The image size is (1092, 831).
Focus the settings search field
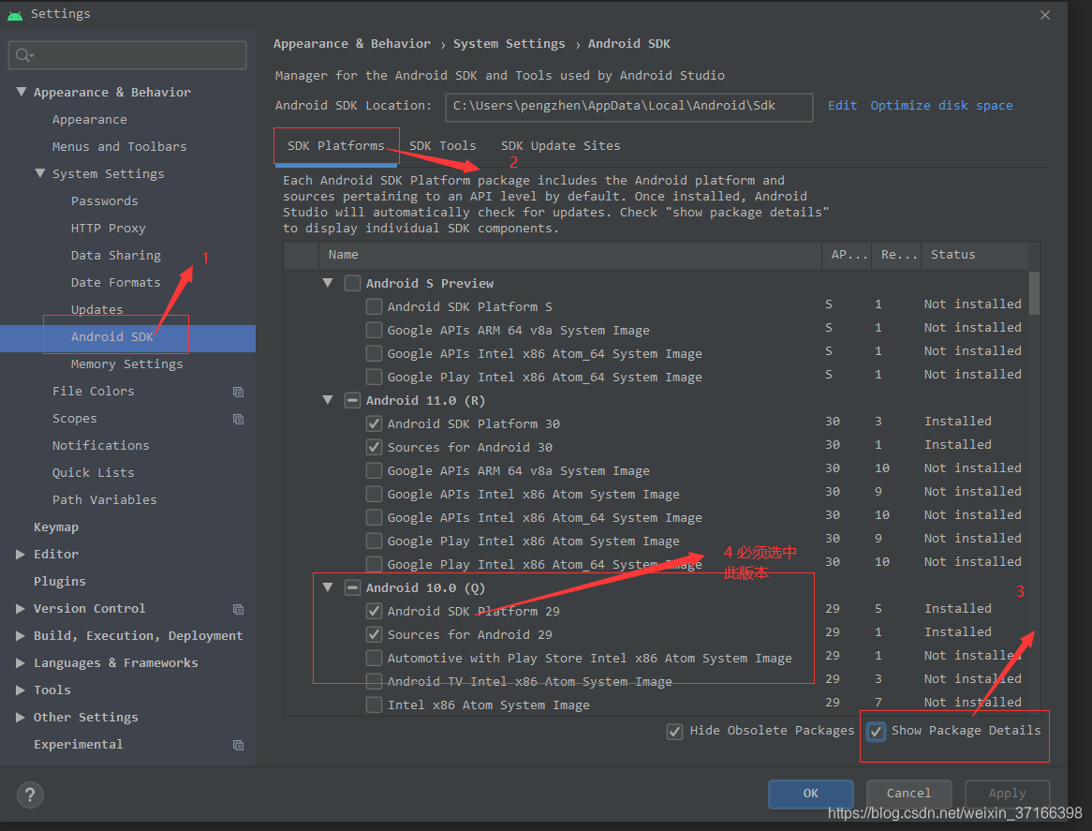[x=127, y=55]
